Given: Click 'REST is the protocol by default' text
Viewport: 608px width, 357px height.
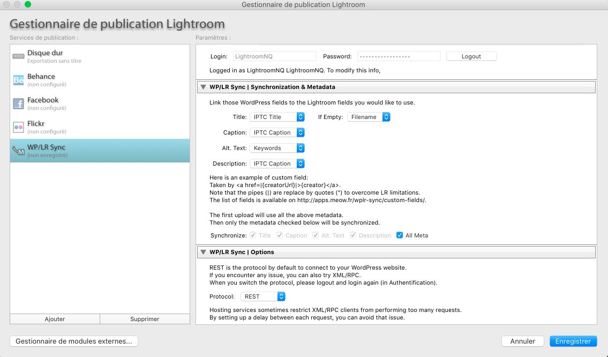Looking at the screenshot, I should click(x=308, y=268).
